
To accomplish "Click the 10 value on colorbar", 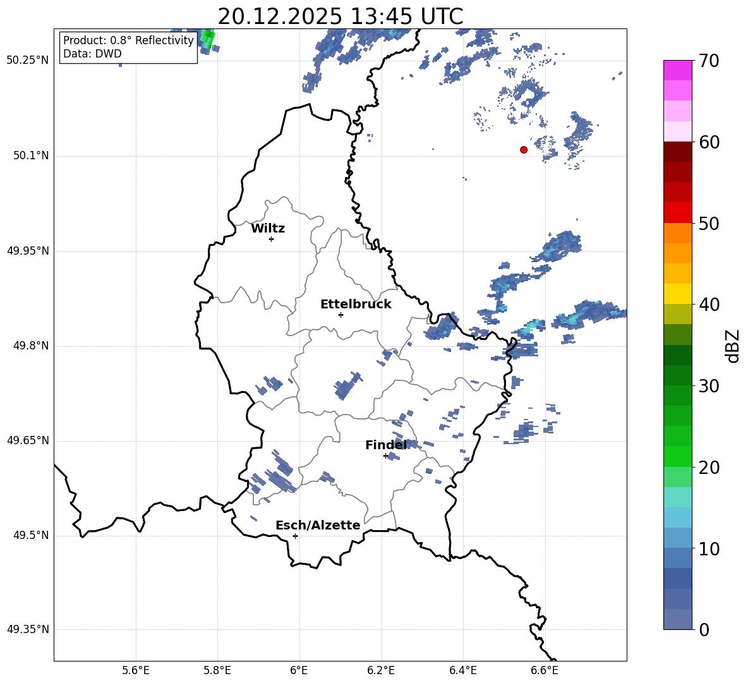I will tap(709, 548).
